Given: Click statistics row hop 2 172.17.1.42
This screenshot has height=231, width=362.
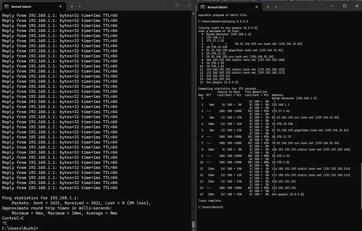Looking at the screenshot, I should tap(245, 111).
